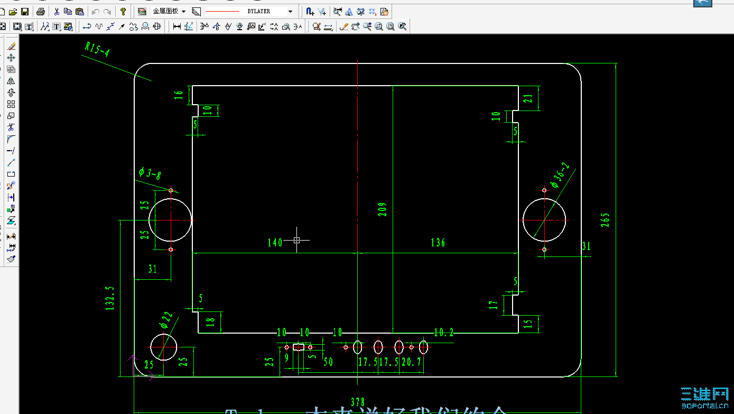
Task: Select the 20.7 dimension text
Action: (x=411, y=362)
